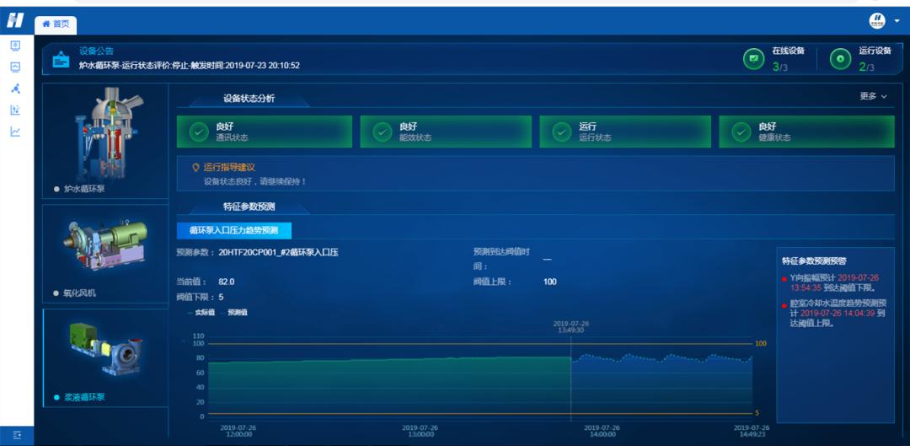Image resolution: width=910 pixels, height=446 pixels.
Task: Click the 在线设备 3/3 count
Action: (x=779, y=67)
